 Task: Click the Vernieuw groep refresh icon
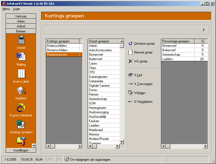[130, 43]
